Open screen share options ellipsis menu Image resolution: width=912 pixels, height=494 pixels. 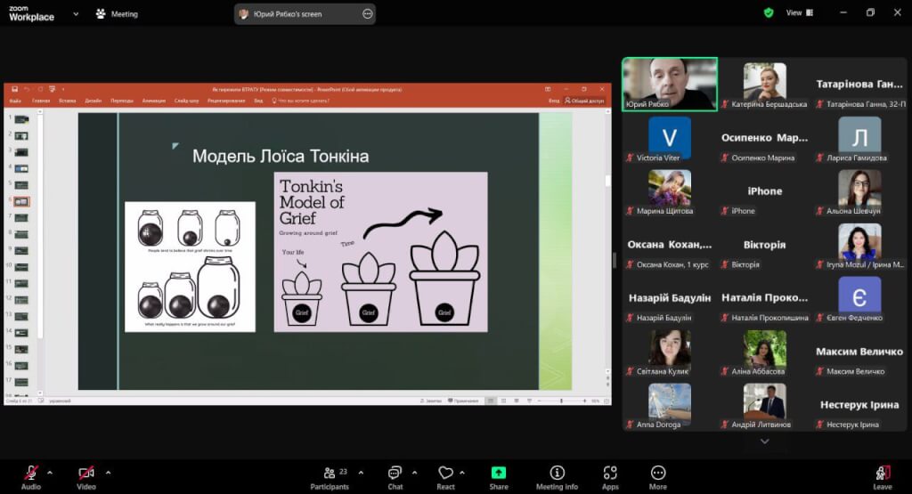368,14
